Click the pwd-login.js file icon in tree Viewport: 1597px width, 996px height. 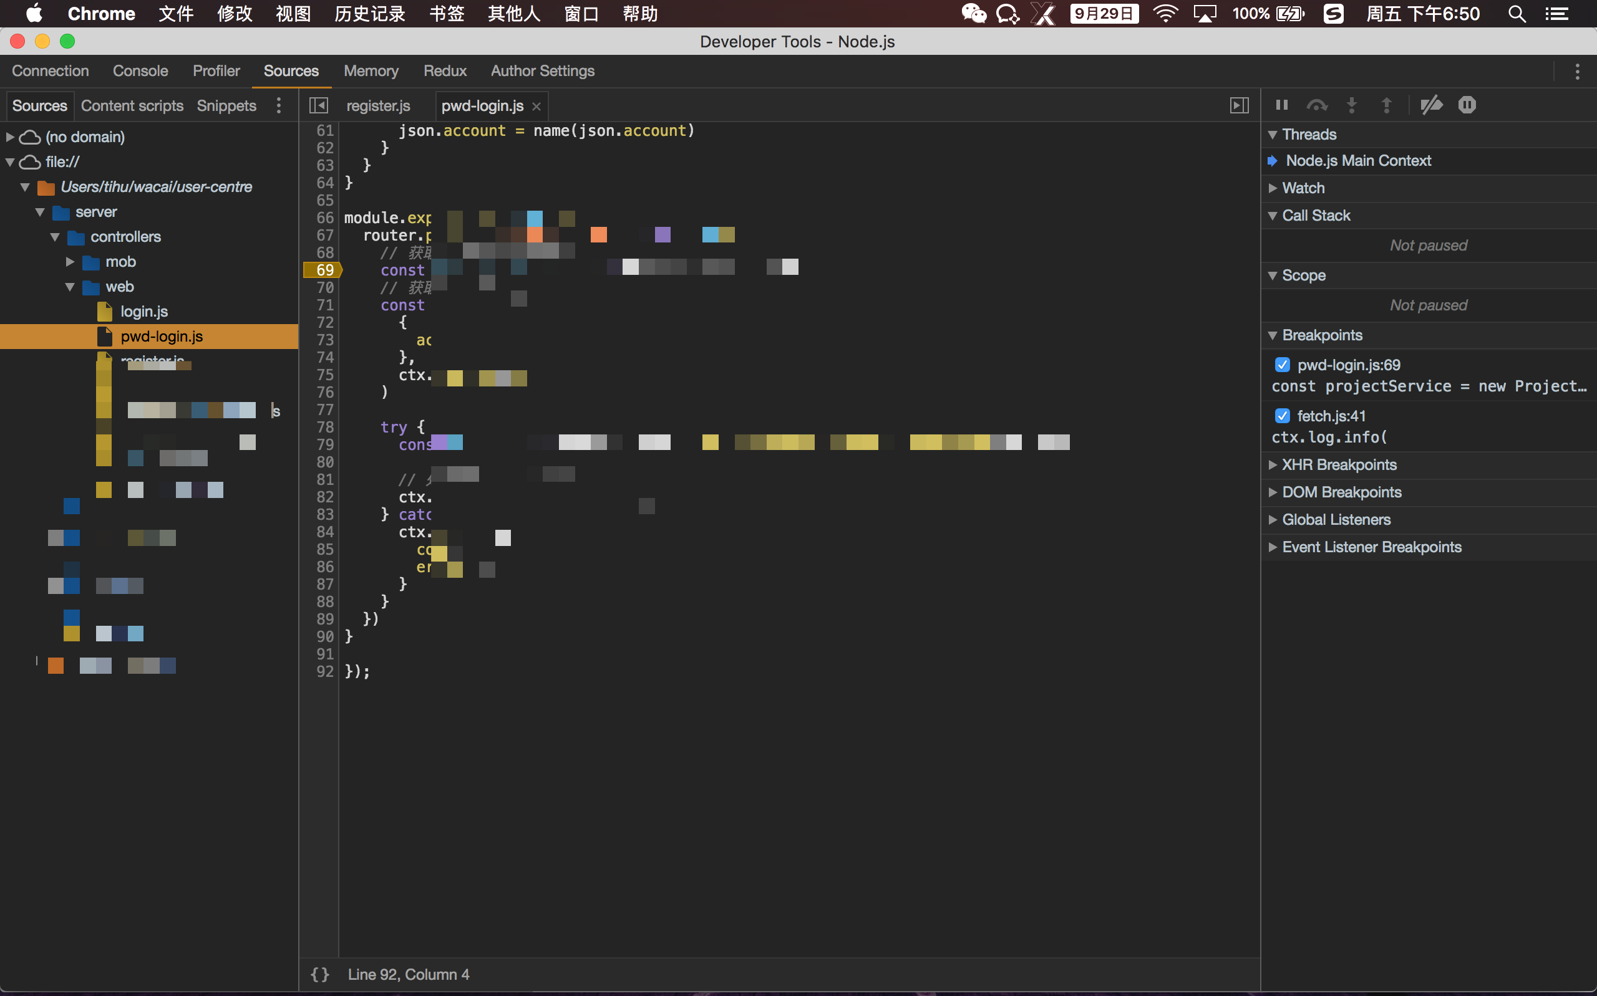coord(104,337)
